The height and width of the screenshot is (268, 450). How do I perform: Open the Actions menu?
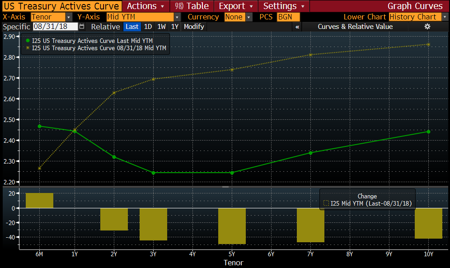point(145,6)
